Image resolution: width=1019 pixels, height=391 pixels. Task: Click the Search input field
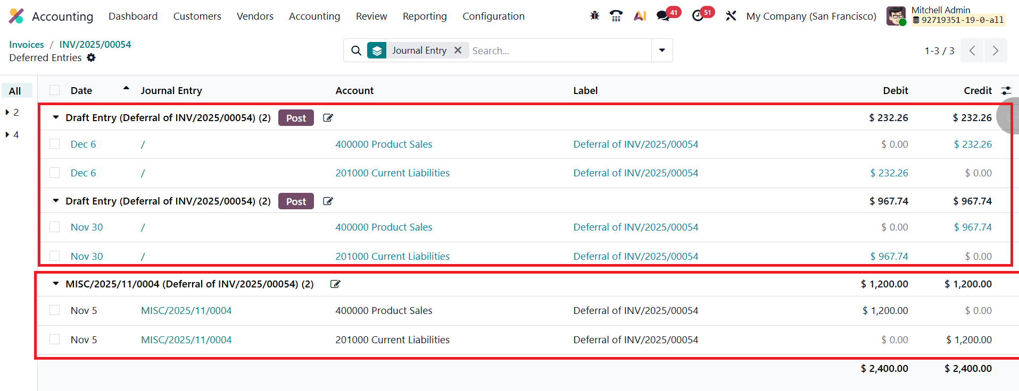pyautogui.click(x=559, y=50)
